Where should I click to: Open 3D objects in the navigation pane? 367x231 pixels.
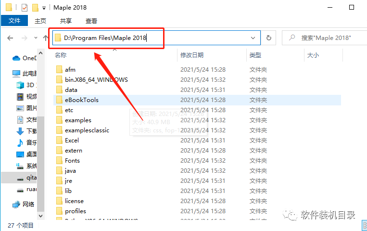click(26, 85)
